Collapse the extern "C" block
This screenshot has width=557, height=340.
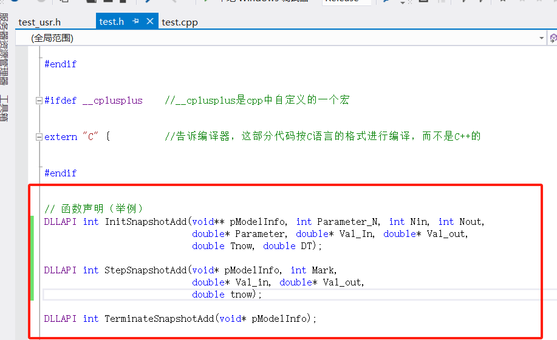click(x=39, y=137)
